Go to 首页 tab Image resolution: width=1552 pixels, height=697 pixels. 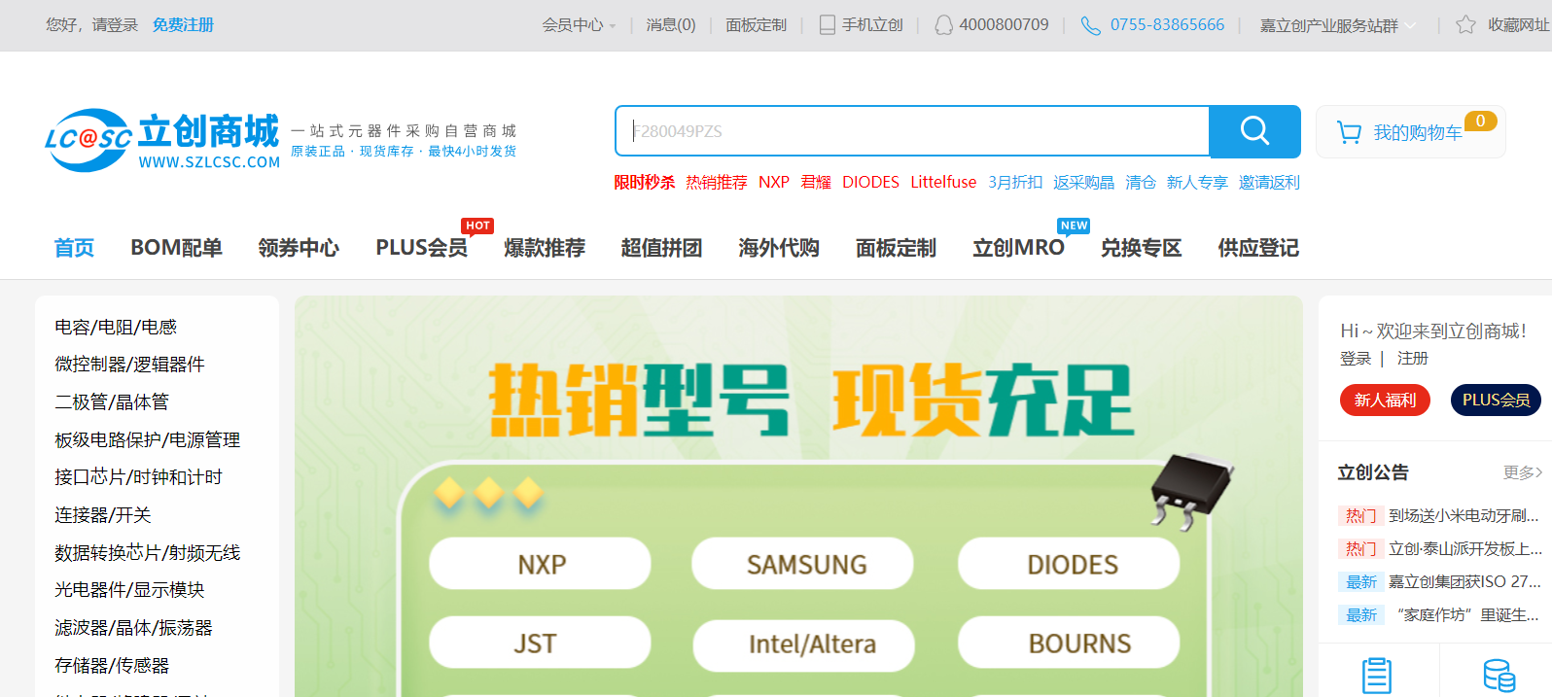[74, 248]
